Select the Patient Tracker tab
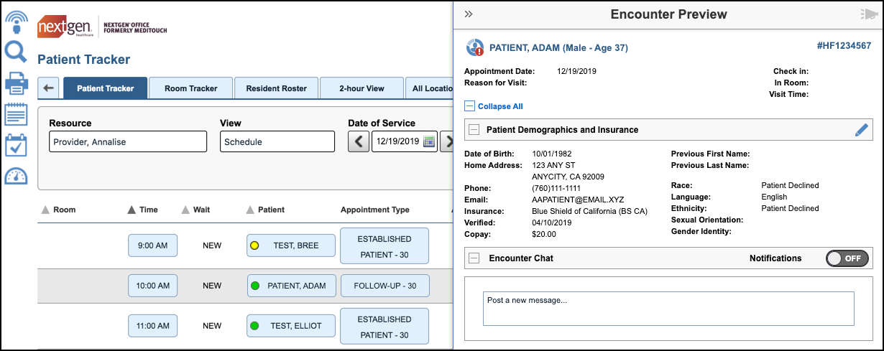Screen dimensions: 884x351 pyautogui.click(x=106, y=88)
